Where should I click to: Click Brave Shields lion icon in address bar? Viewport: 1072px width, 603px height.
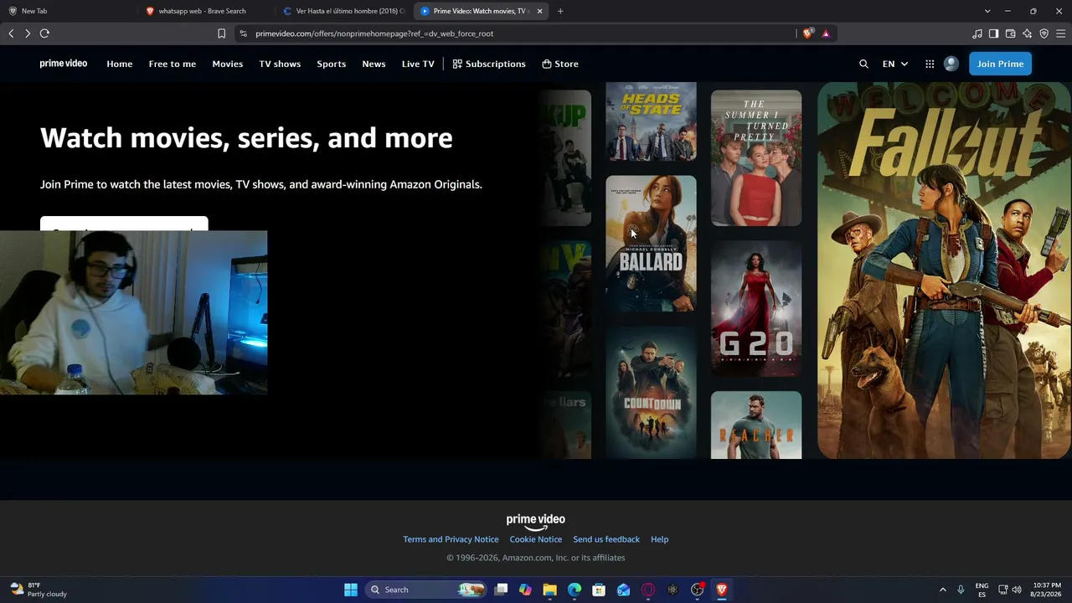[x=807, y=33]
